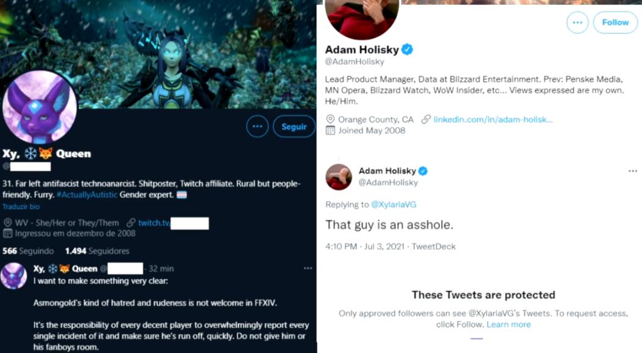Click the @XylariaVG mention in the reply
The width and height of the screenshot is (642, 353).
coord(394,205)
